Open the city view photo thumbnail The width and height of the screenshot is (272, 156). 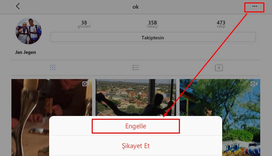(136, 97)
